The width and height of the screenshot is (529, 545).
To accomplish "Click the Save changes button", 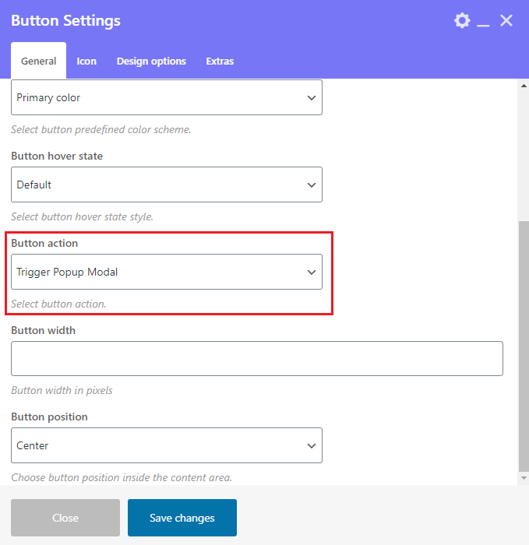I will (182, 518).
